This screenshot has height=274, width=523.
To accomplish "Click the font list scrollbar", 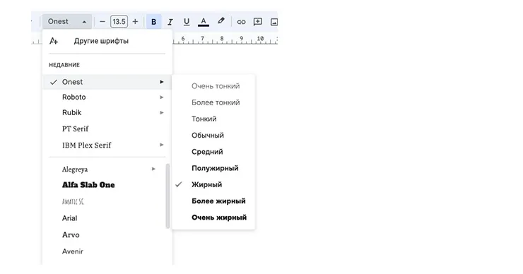I will (x=168, y=196).
